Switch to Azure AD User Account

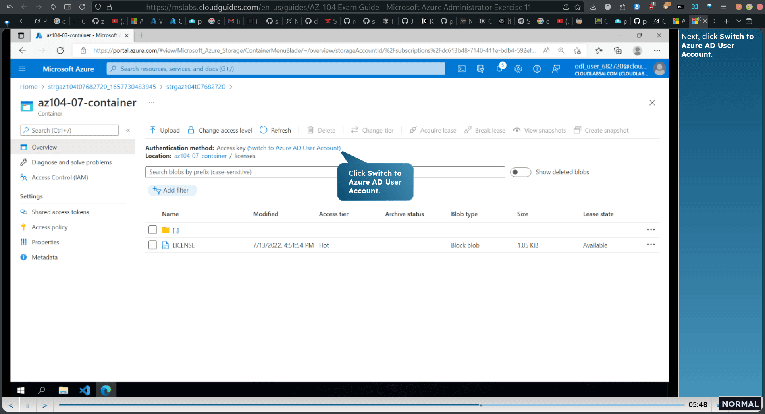coord(294,148)
